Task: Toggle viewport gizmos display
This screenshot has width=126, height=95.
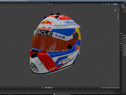Action: click(x=106, y=4)
